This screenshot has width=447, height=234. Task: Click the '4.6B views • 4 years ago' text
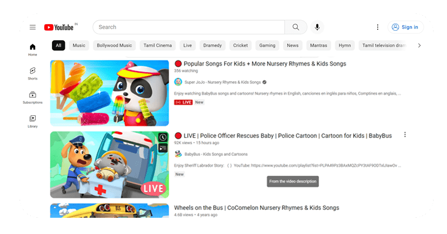coord(196,215)
